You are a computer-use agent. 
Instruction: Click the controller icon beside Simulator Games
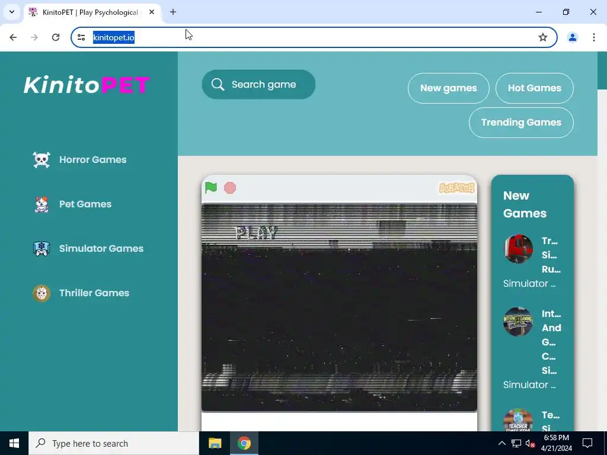[x=41, y=249]
